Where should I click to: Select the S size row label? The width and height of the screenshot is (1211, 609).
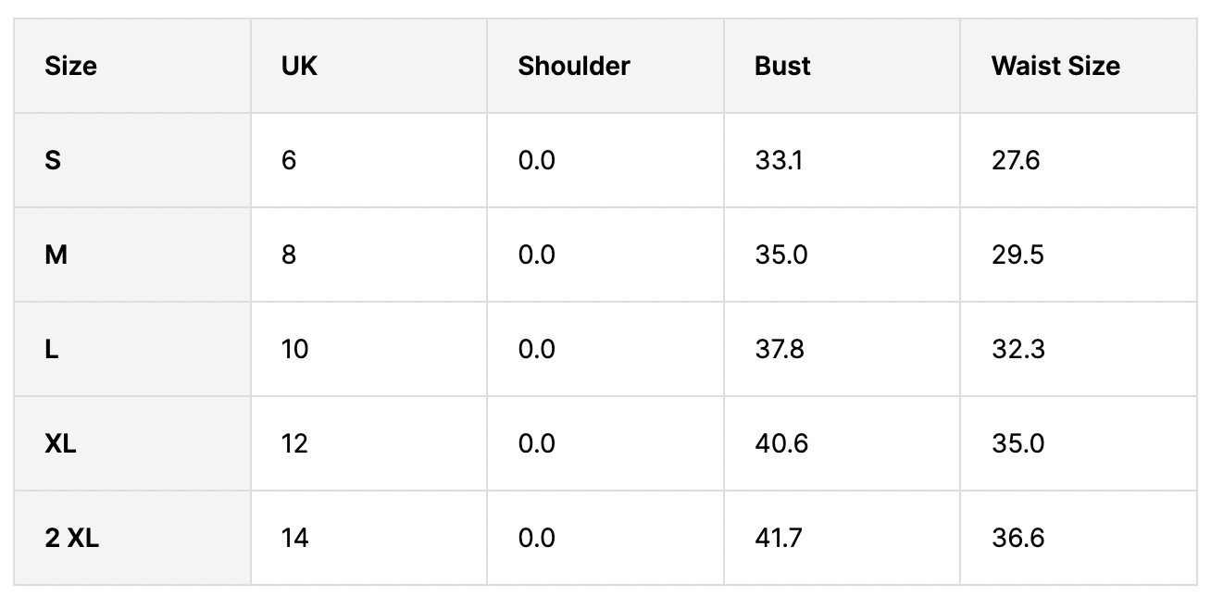[53, 161]
